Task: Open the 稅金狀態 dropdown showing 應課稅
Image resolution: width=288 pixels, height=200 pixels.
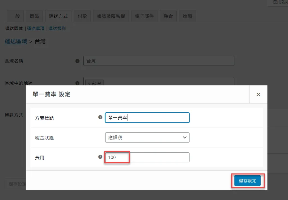Action: (x=147, y=137)
